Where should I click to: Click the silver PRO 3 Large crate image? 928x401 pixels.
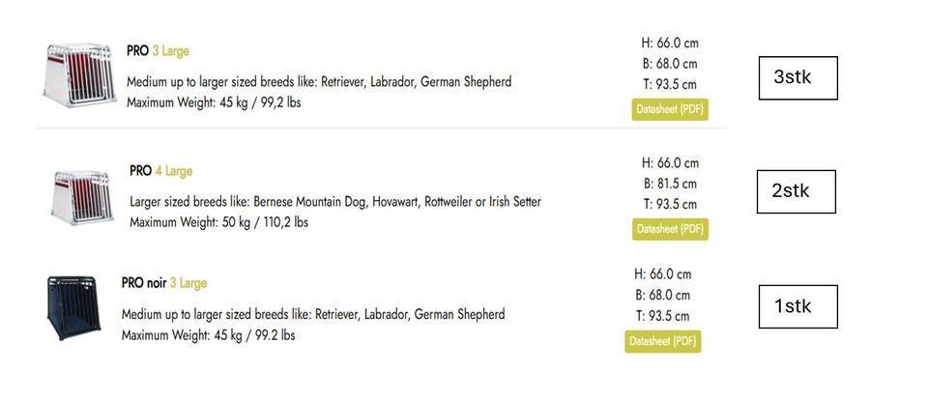pos(79,72)
